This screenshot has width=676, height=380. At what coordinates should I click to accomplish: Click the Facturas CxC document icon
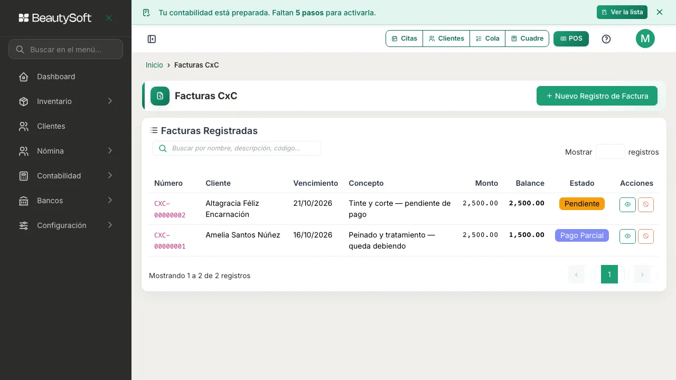pos(160,96)
